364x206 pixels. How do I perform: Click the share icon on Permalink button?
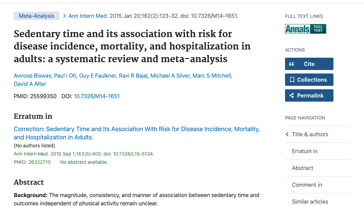(292, 95)
